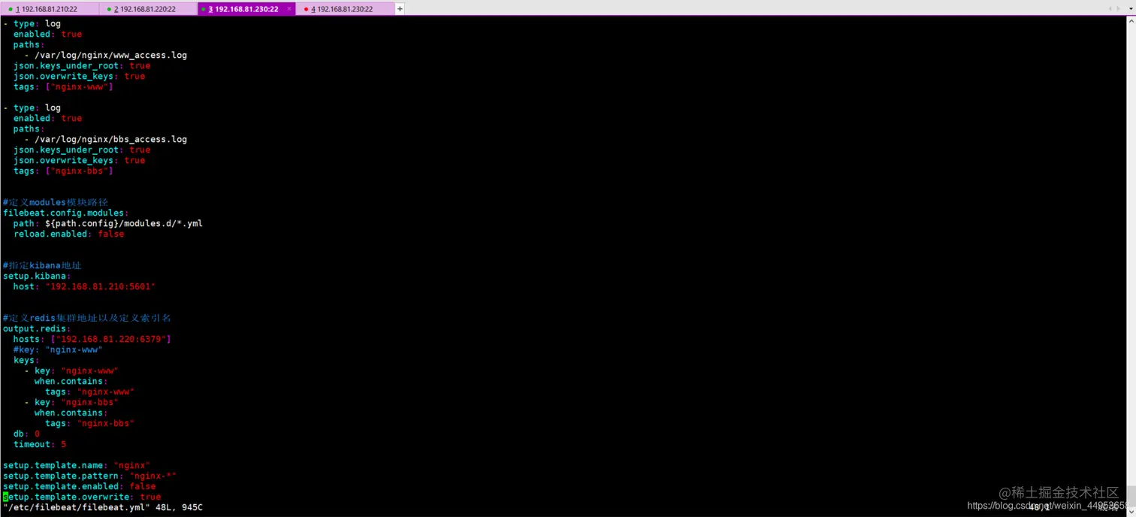Click the tags: ["nginx-bbs"] line in second input
The height and width of the screenshot is (517, 1136).
click(x=63, y=171)
